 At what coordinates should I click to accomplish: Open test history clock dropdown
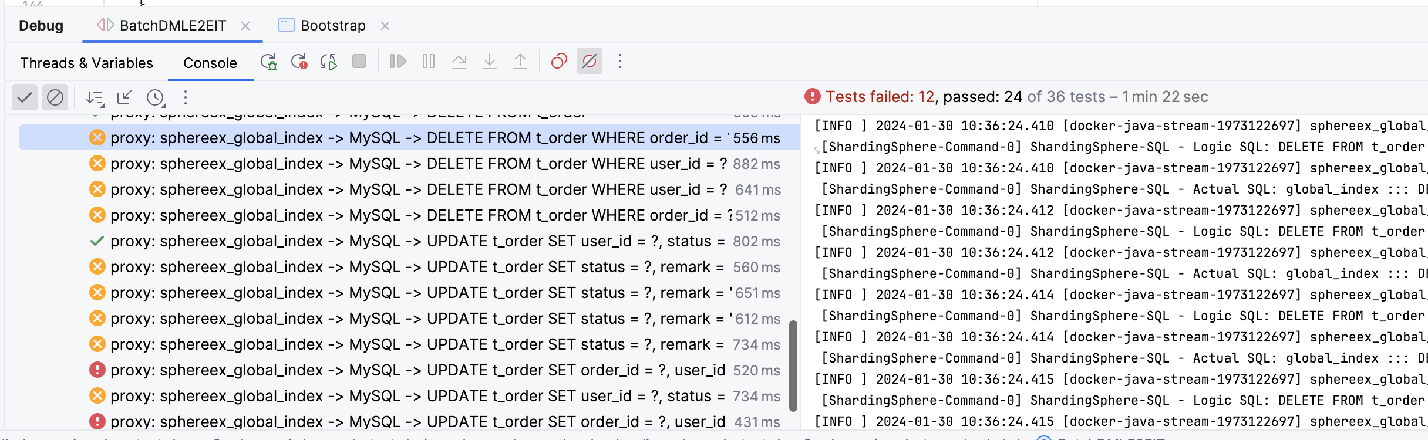[x=156, y=97]
